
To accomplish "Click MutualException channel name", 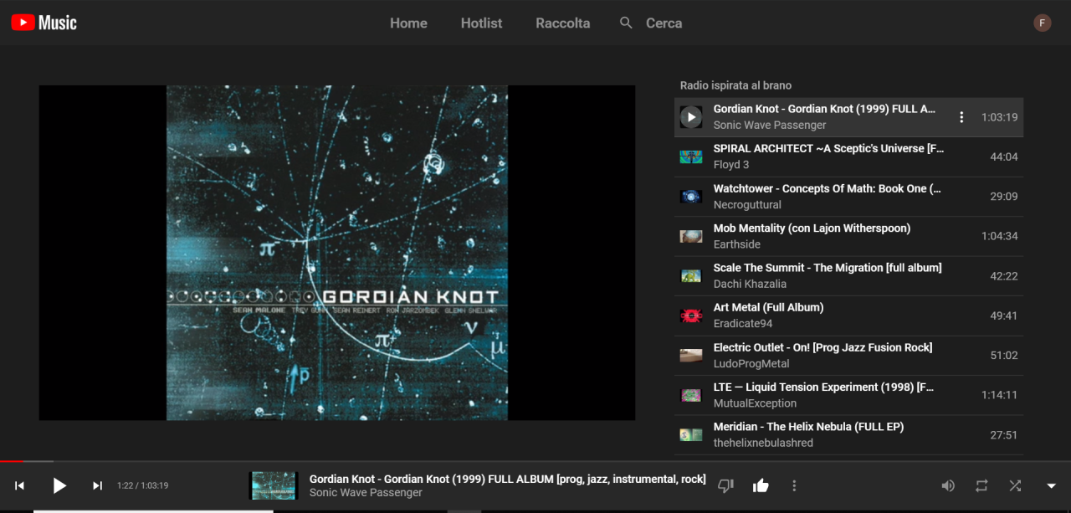I will (755, 403).
